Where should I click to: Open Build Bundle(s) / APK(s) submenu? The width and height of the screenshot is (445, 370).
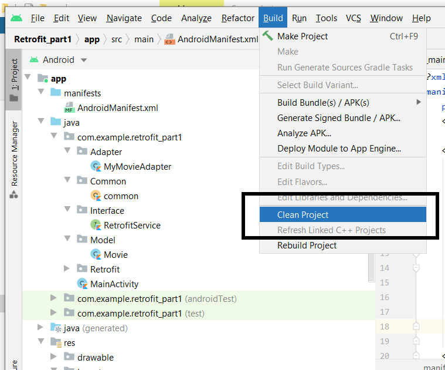pyautogui.click(x=323, y=103)
